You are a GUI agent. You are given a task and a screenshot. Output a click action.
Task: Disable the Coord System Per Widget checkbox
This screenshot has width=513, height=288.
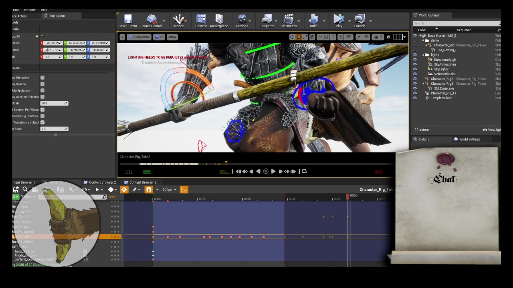42,110
